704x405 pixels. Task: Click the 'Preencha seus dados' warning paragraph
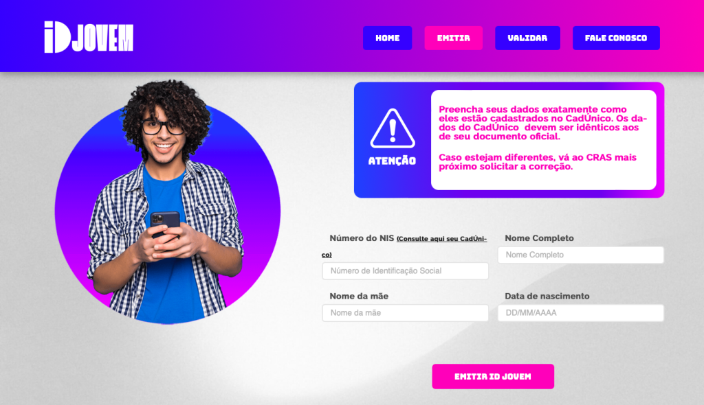coord(543,123)
